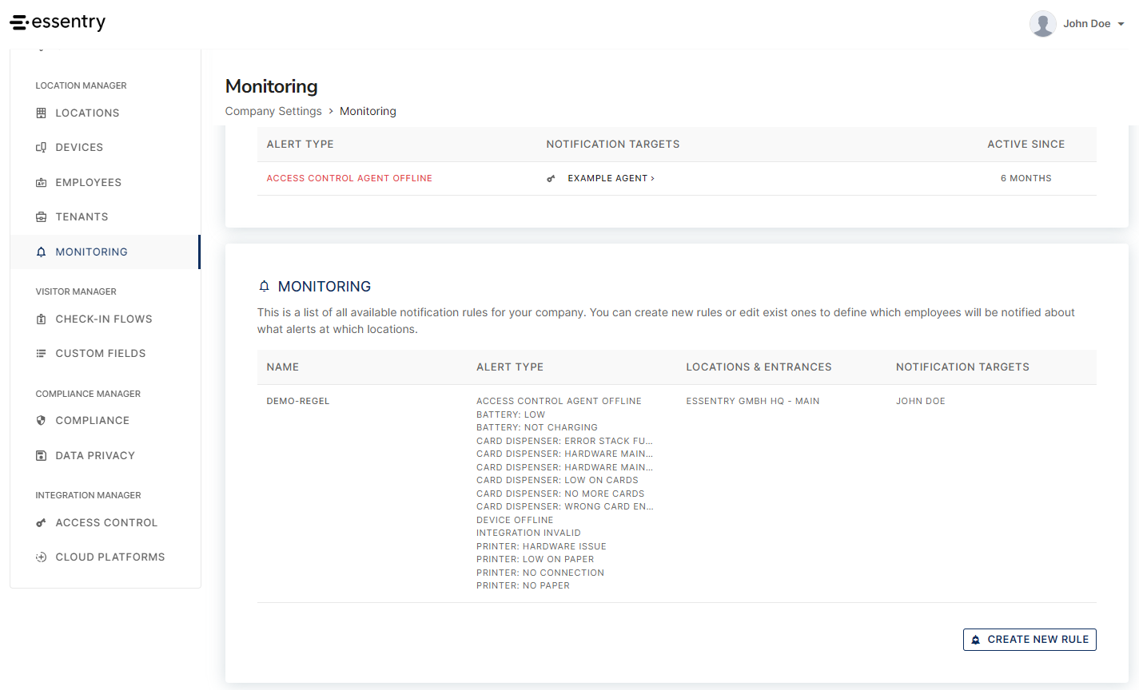
Task: Click Battery: Low alert type
Action: tap(511, 414)
